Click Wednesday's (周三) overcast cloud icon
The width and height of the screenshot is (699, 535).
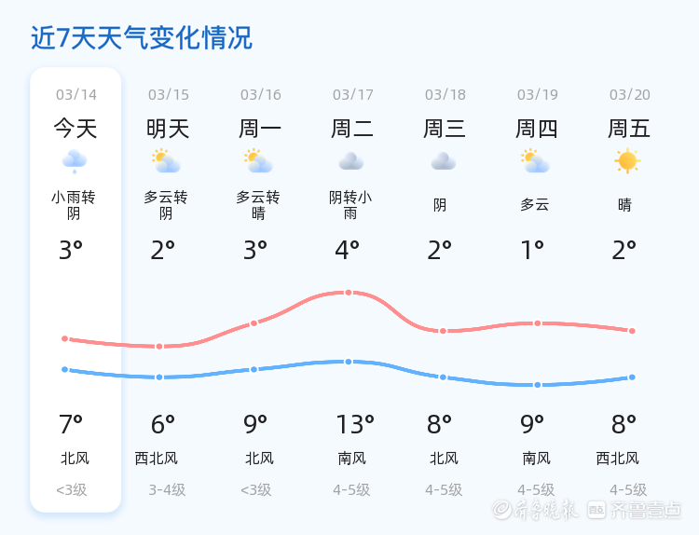click(443, 161)
